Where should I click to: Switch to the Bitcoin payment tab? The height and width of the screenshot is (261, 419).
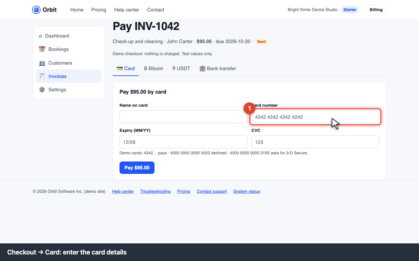154,69
